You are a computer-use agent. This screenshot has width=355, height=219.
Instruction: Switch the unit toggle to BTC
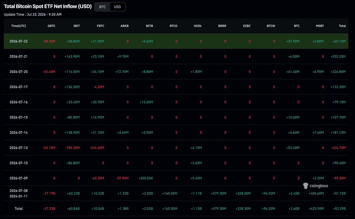[102, 7]
